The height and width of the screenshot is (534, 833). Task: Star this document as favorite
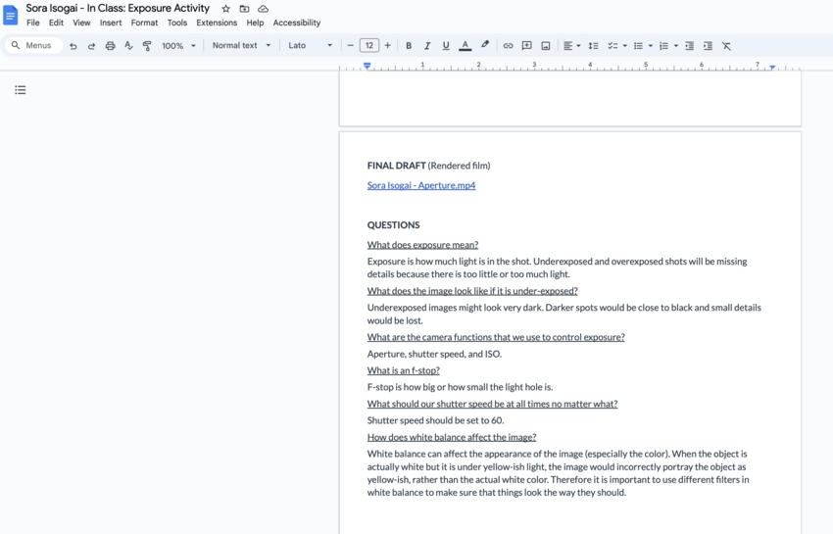point(226,9)
